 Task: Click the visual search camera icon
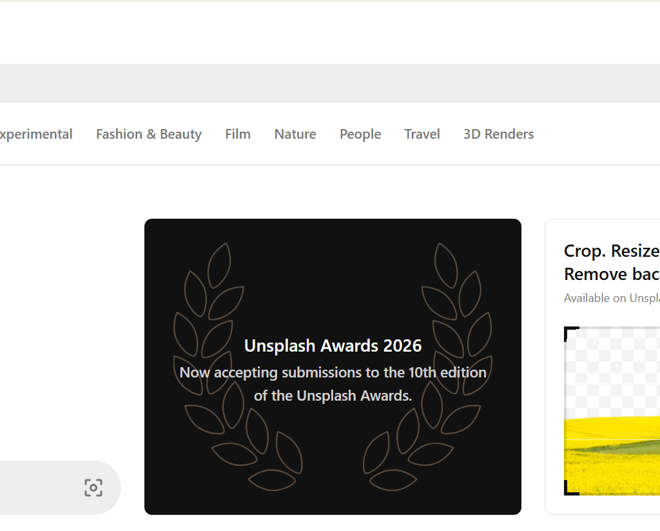[93, 488]
